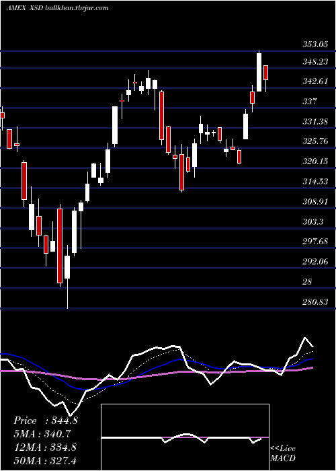
Task: Click the tallest white candle near 353
Action: (259, 72)
